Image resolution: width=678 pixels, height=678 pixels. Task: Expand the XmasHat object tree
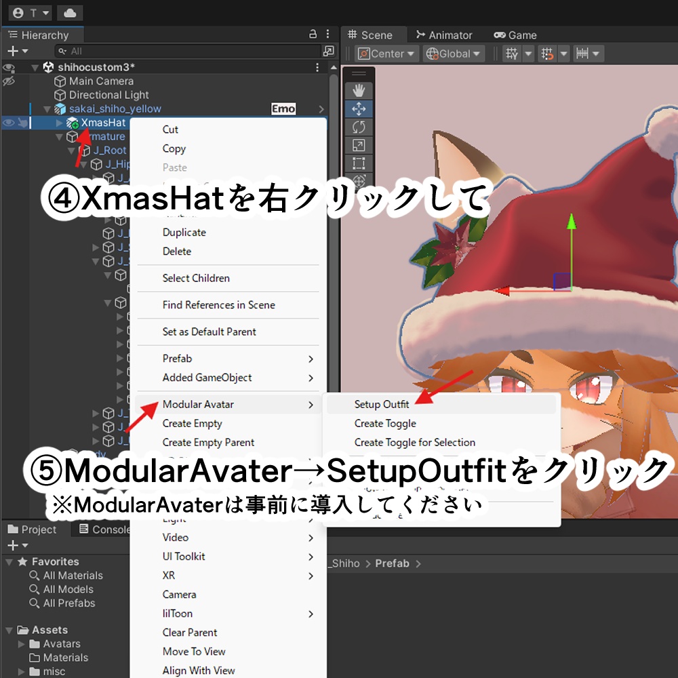pos(59,123)
